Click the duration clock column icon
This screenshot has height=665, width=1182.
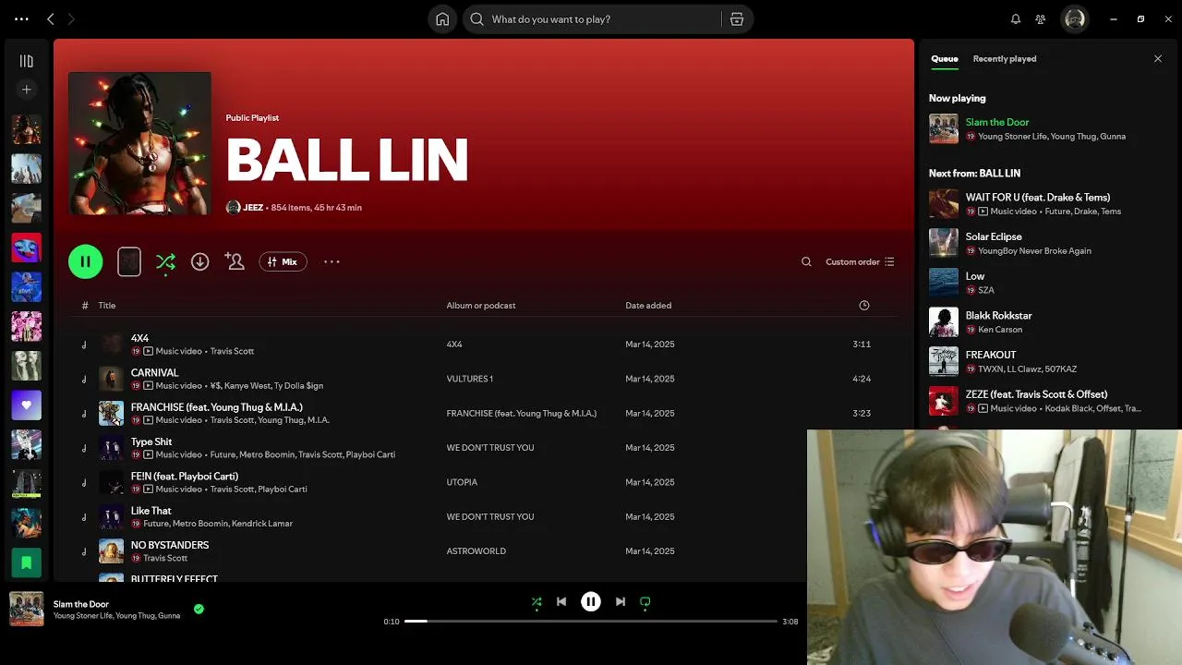[864, 306]
